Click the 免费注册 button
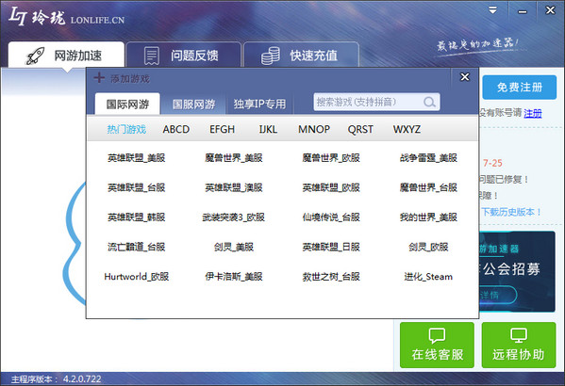The image size is (565, 386). [x=519, y=88]
